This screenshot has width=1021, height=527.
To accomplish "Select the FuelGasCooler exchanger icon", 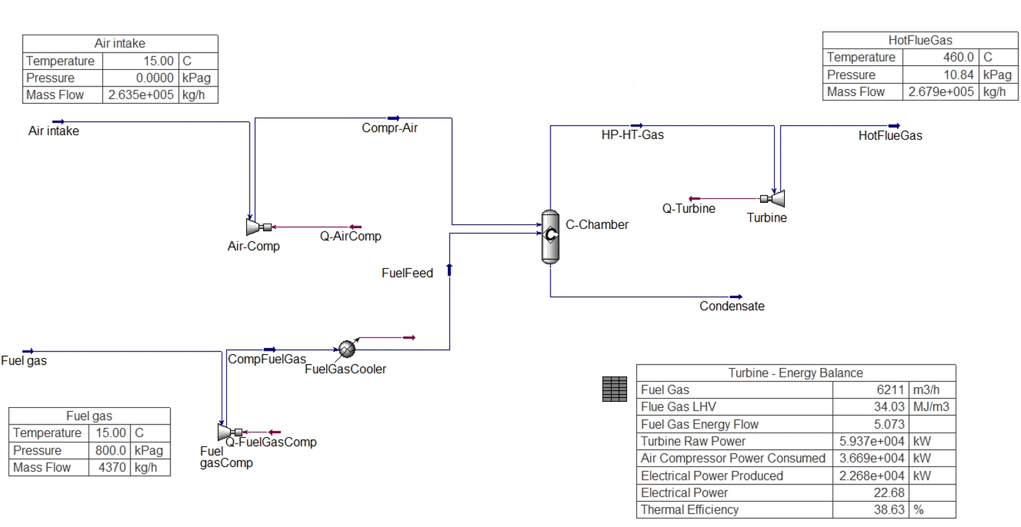I will (x=347, y=349).
